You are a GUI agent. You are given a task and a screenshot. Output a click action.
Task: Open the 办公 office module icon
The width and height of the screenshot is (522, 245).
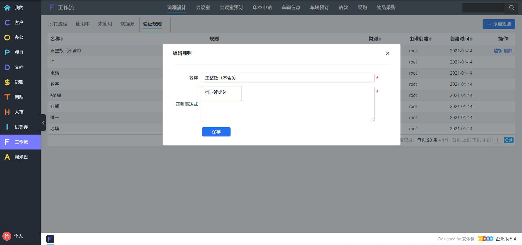tap(7, 37)
